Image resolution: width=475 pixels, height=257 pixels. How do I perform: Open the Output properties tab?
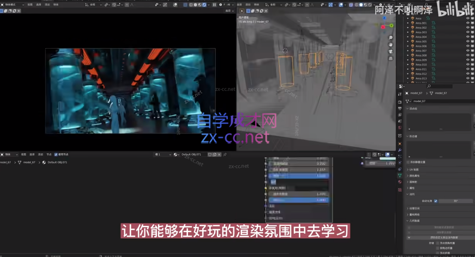(x=400, y=108)
